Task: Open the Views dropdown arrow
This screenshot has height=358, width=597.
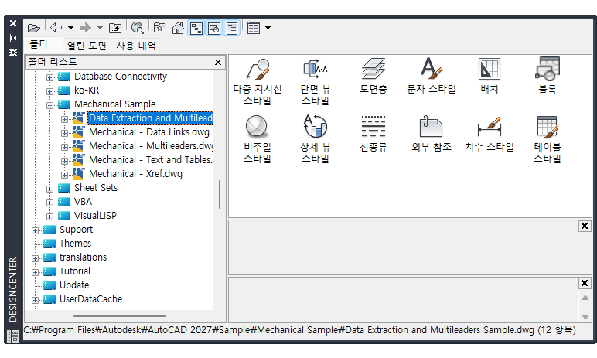Action: point(268,28)
